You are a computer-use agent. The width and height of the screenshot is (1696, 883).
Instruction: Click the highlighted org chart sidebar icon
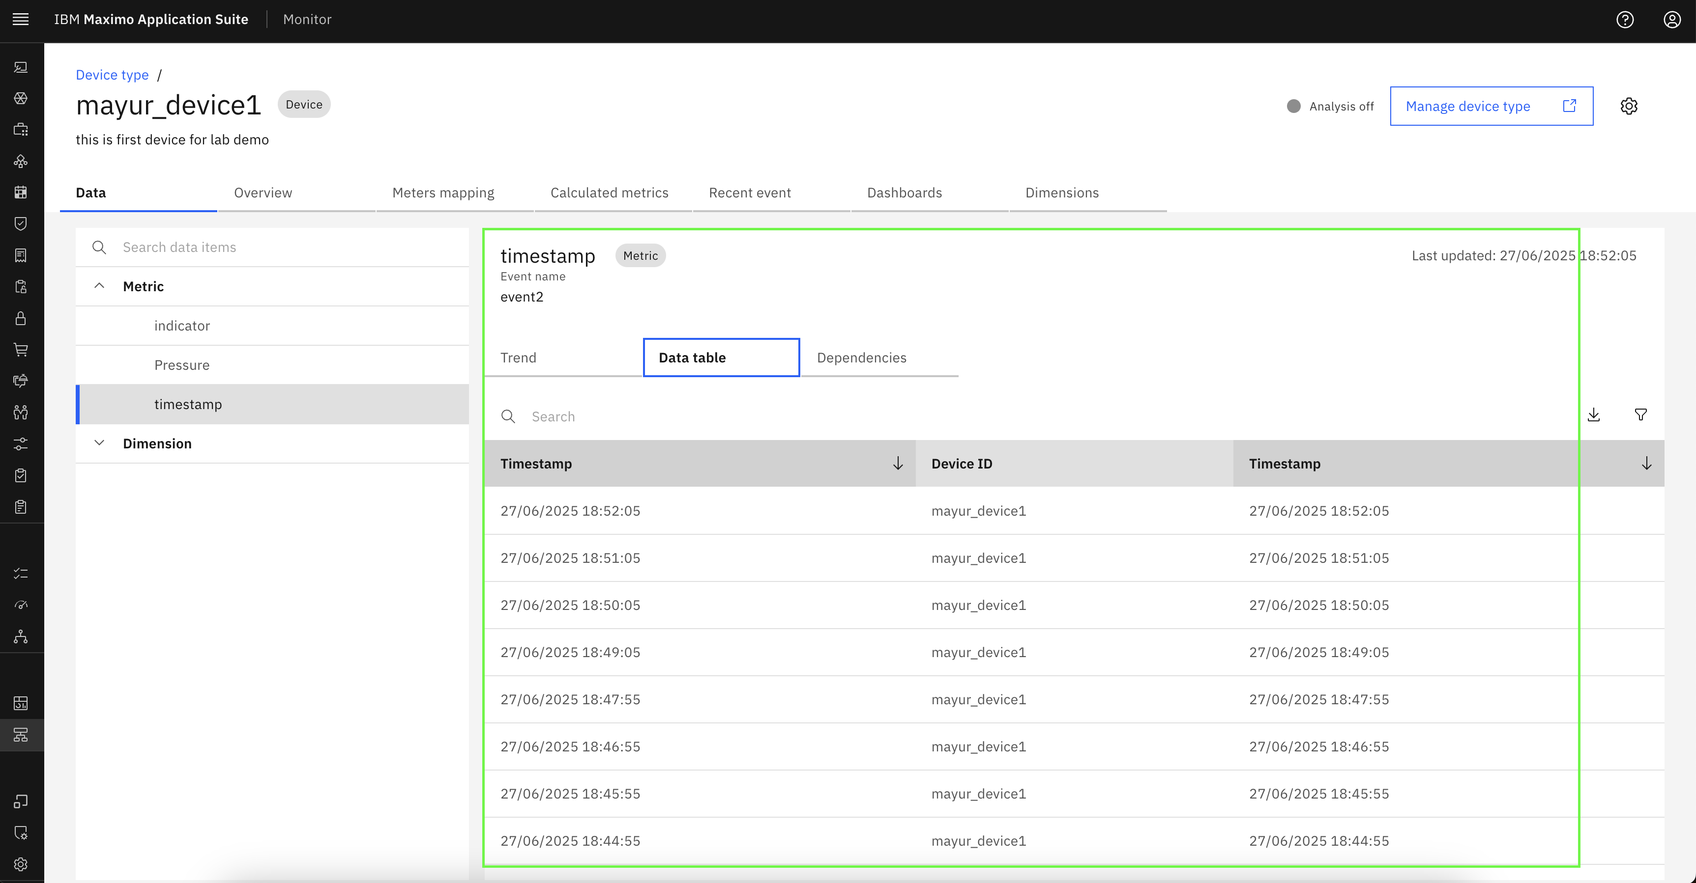[x=21, y=735]
